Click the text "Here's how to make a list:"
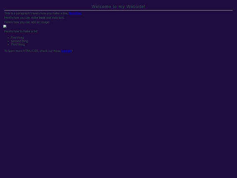237x178 pixels. pos(21,31)
